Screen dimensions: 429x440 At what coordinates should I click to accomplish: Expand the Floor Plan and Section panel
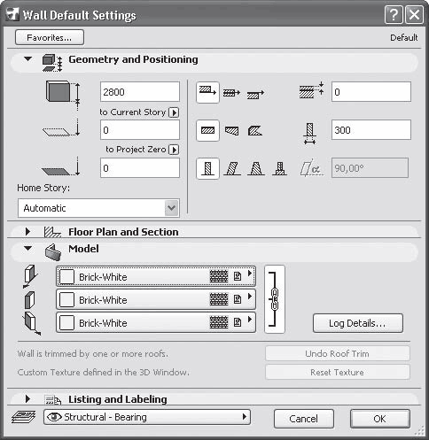[x=27, y=232]
